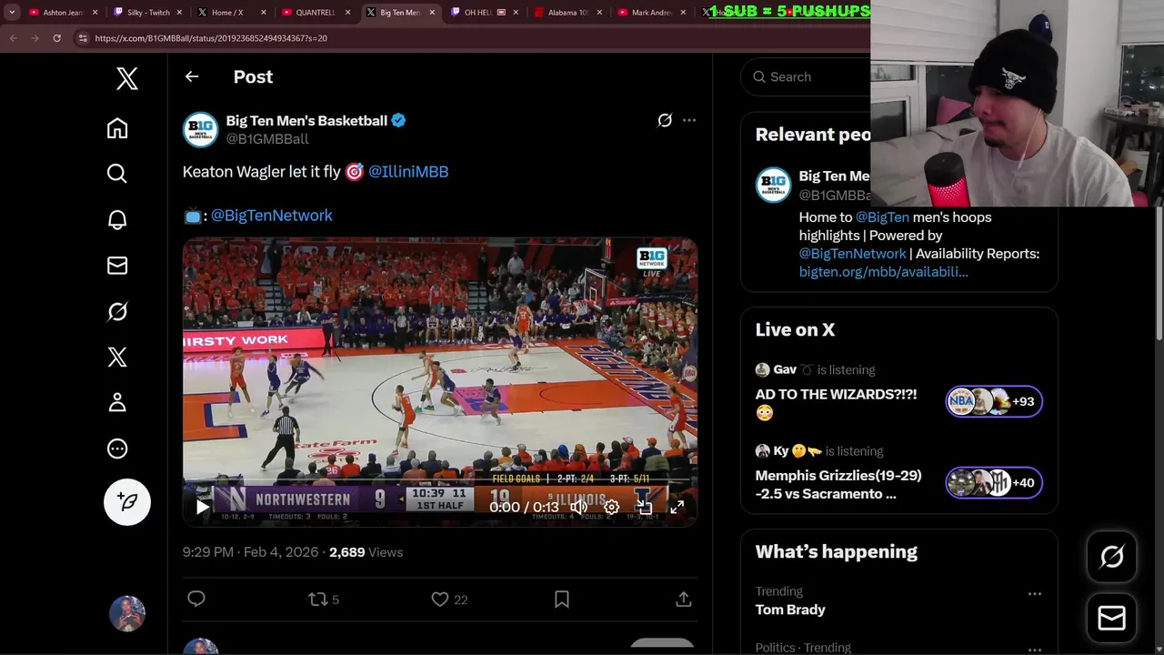The height and width of the screenshot is (655, 1164).
Task: Switch to the Alabama browser tab
Action: (567, 13)
